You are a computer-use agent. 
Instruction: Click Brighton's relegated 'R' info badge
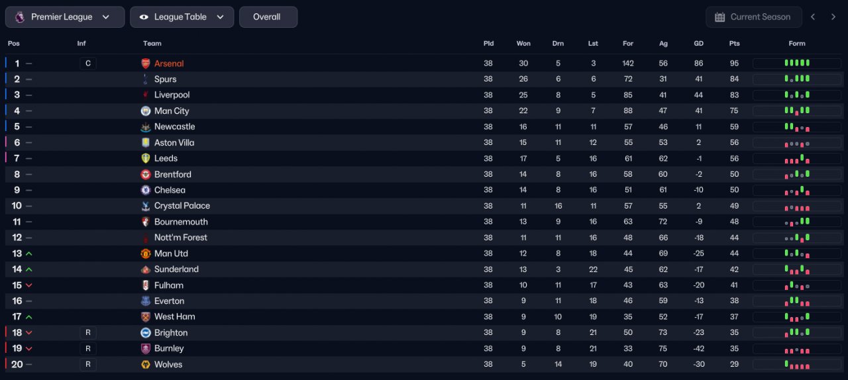tap(87, 333)
